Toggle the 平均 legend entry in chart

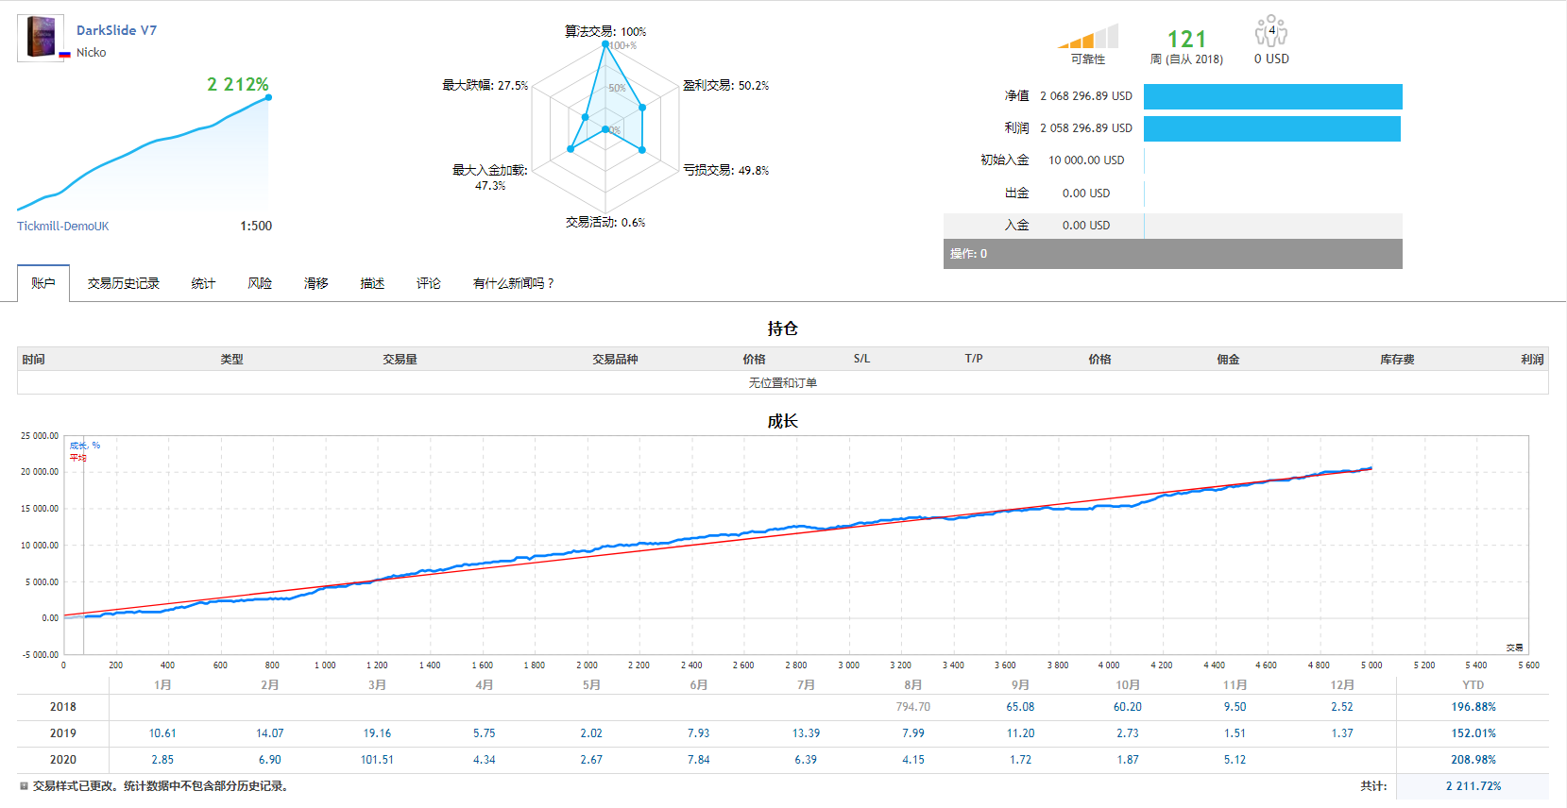tap(78, 458)
